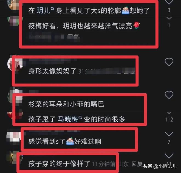Open the avatar beside '感觉看到s了' comment
The height and width of the screenshot is (173, 181).
[13, 137]
